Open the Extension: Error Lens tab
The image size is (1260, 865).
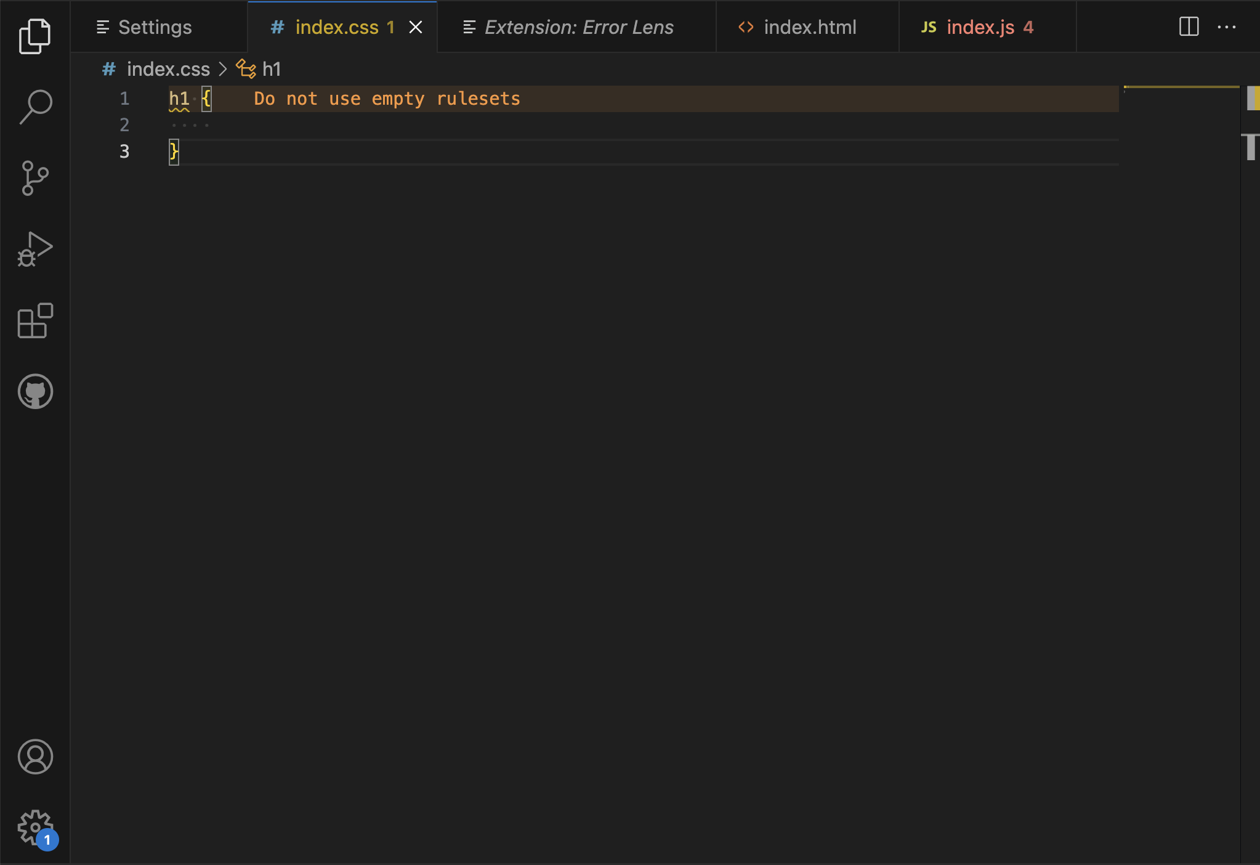click(578, 27)
